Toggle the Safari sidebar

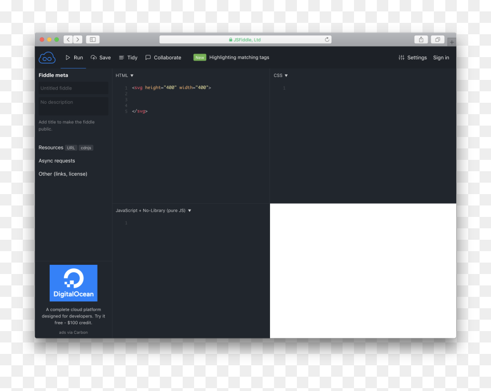click(x=92, y=39)
